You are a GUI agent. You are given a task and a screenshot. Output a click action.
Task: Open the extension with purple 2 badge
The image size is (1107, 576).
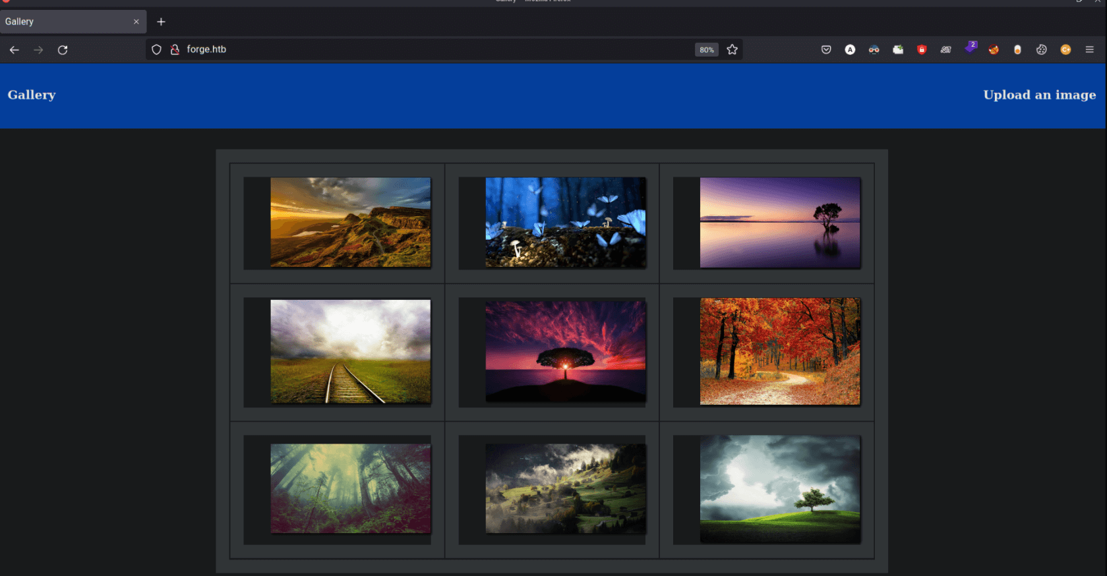970,48
